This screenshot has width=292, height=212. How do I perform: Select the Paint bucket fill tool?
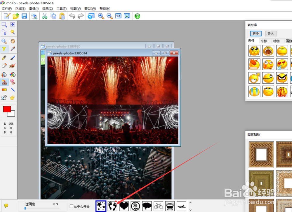coord(4,75)
